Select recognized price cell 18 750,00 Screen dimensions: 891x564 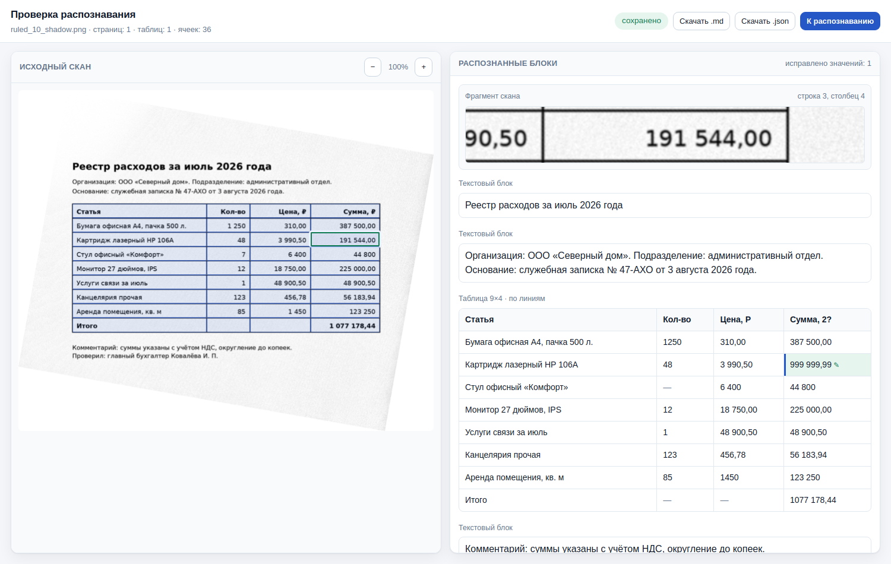(749, 410)
